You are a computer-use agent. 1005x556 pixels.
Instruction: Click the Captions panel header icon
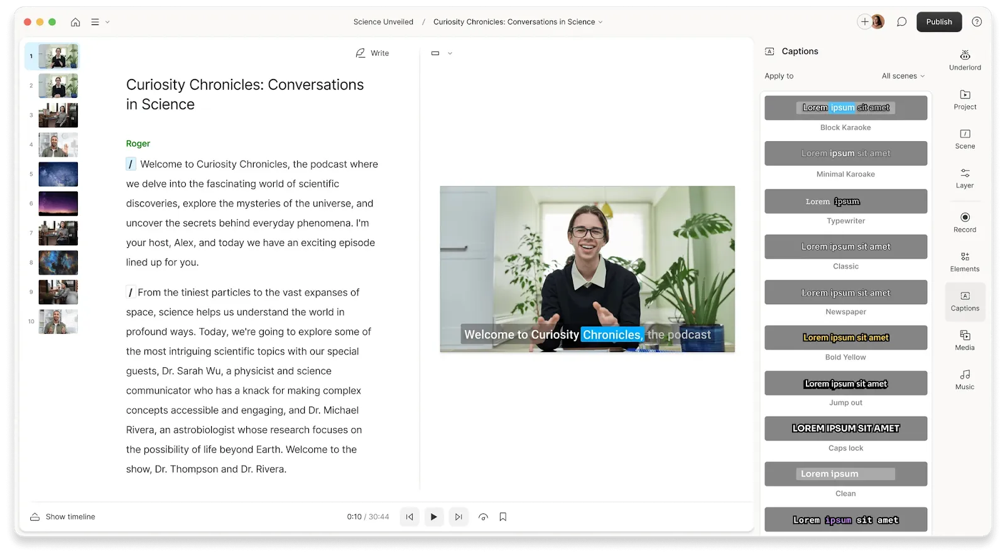769,51
